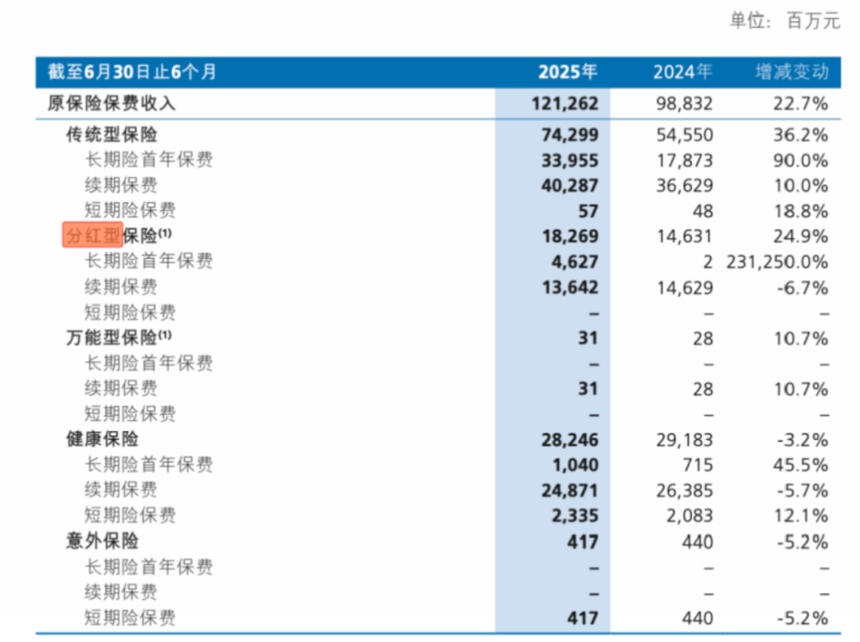
Task: Select the 29,183 health insurance value
Action: click(x=684, y=440)
